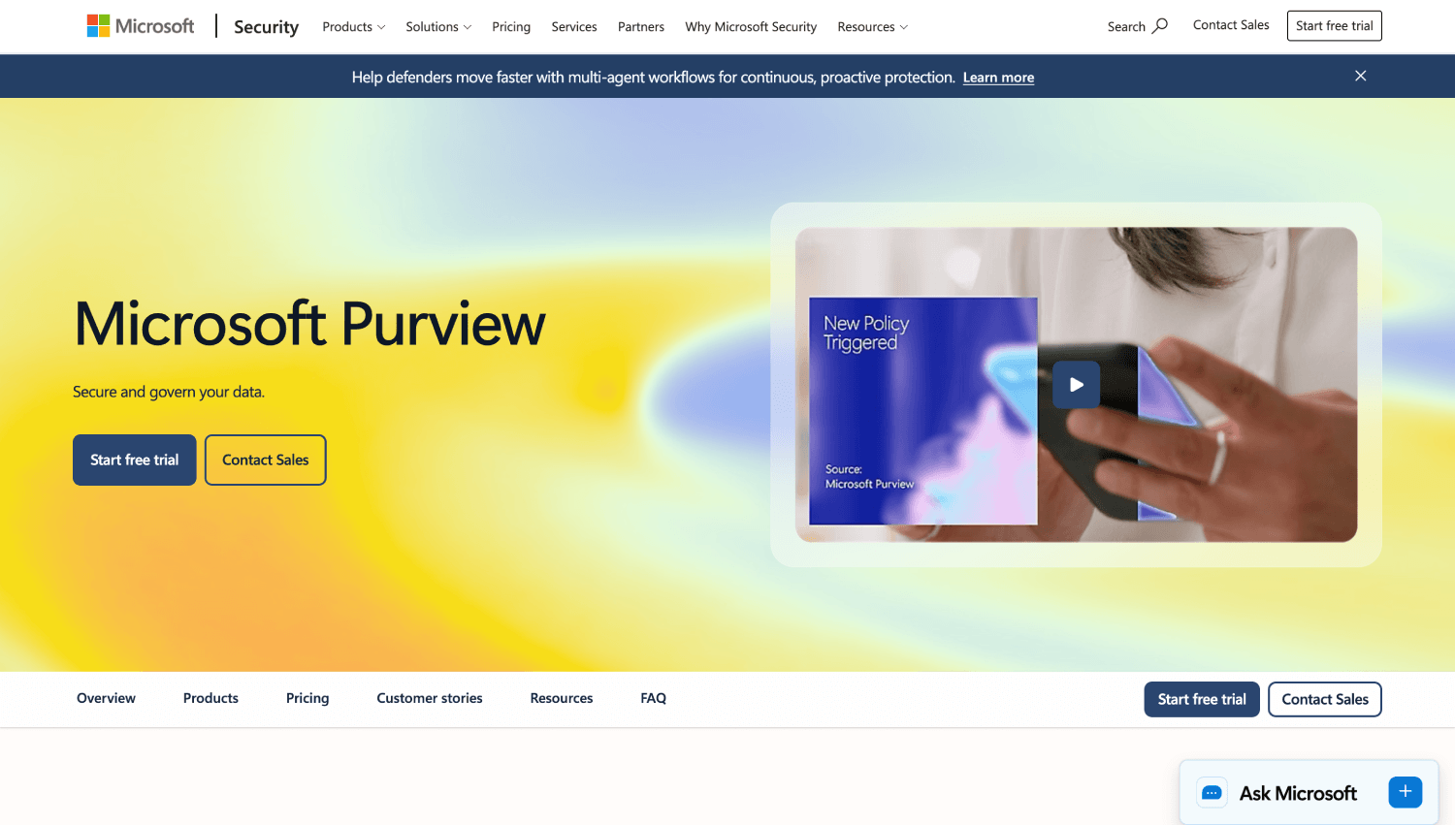Image resolution: width=1455 pixels, height=825 pixels.
Task: Click the Ask Microsoft label
Action: (1298, 793)
